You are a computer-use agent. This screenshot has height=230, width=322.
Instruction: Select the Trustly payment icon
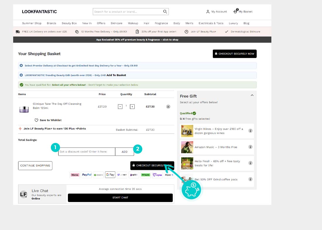[x=145, y=175]
